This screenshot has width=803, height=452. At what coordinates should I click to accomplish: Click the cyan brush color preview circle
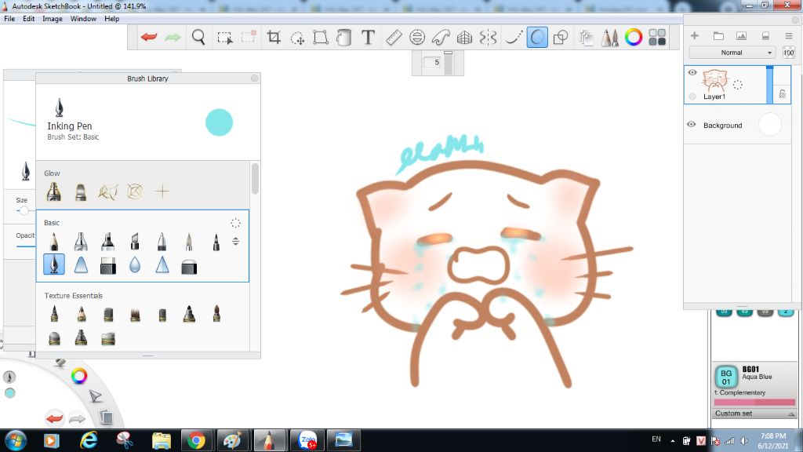point(220,122)
